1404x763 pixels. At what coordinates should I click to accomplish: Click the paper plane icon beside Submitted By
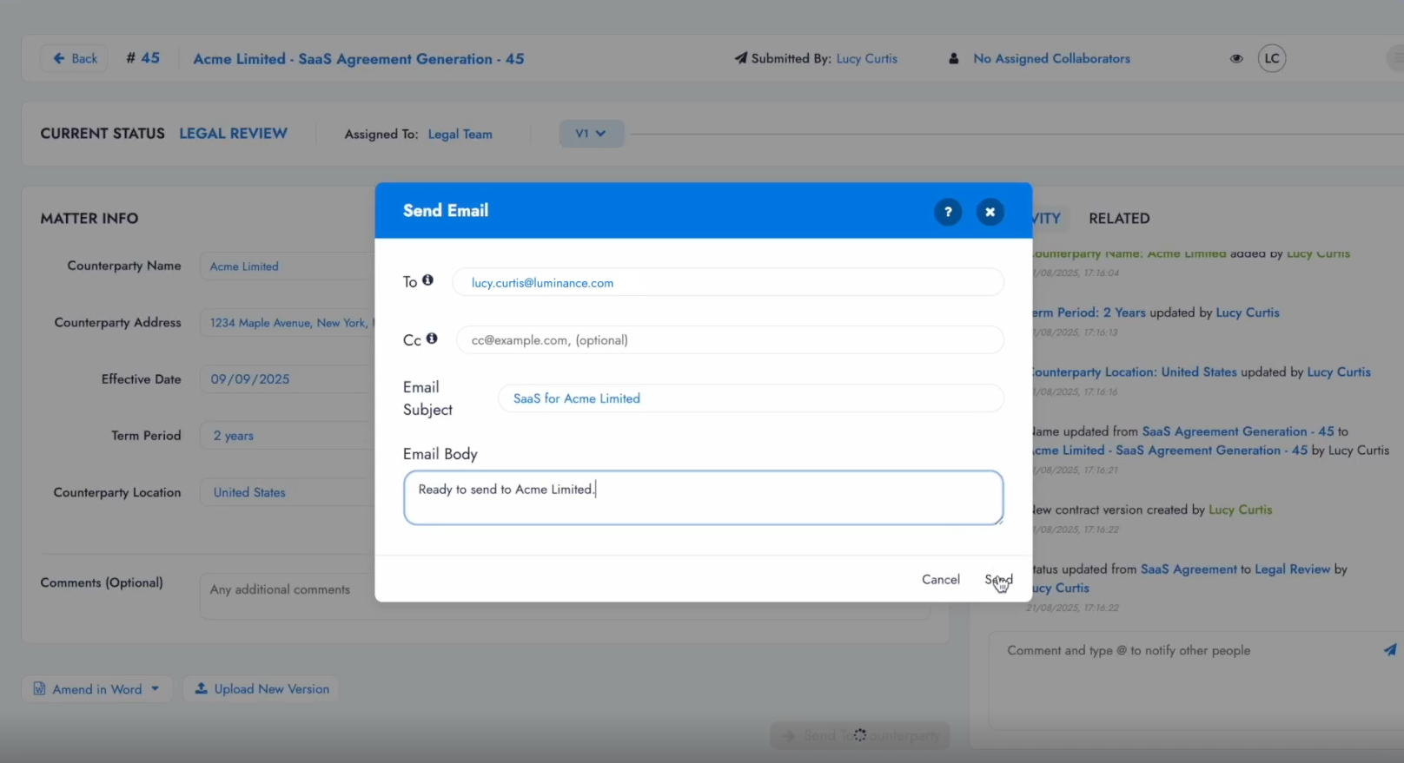[x=740, y=58]
